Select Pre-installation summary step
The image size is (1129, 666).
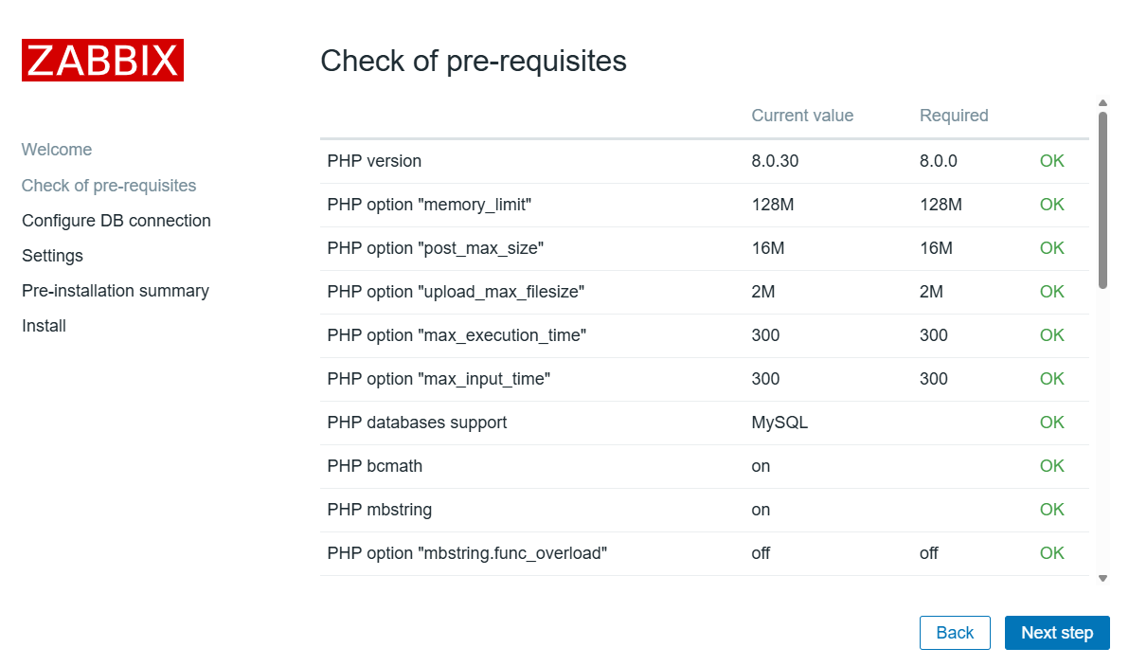click(x=116, y=291)
